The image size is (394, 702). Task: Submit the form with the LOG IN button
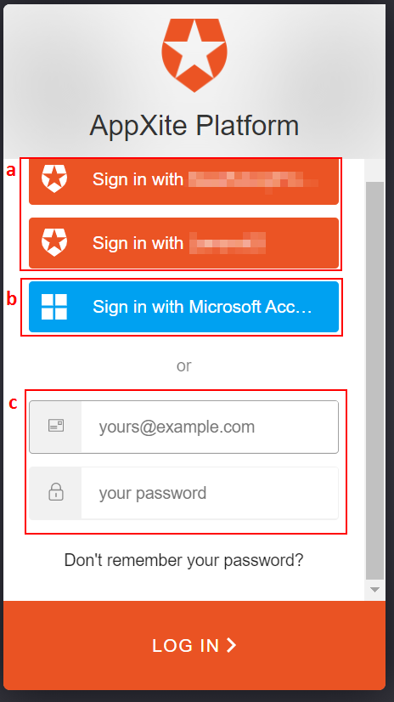tap(194, 645)
